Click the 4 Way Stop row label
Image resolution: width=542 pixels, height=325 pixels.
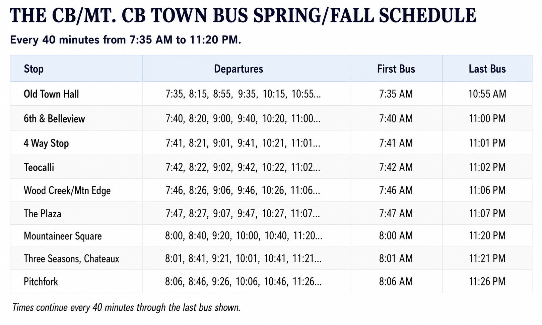(46, 143)
